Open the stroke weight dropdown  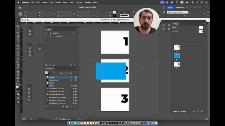(130, 13)
